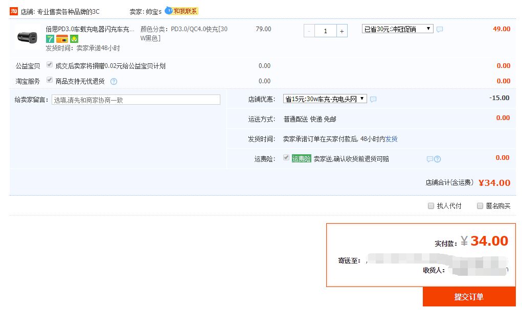Open question mark help in 运费险 row
This screenshot has width=522, height=310.
[x=438, y=159]
